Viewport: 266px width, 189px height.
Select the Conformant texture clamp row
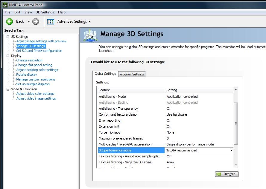tap(166, 114)
